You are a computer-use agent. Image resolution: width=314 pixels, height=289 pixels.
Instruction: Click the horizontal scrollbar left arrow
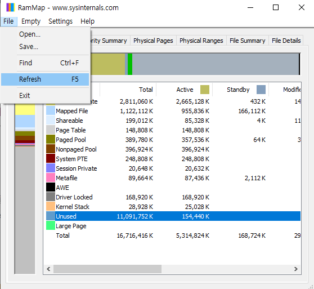[48, 269]
